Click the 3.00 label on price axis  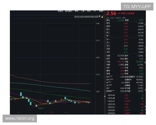pos(98,91)
